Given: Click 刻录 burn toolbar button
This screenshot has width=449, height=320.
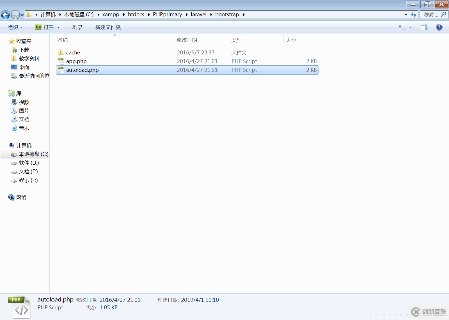Looking at the screenshot, I should (77, 27).
